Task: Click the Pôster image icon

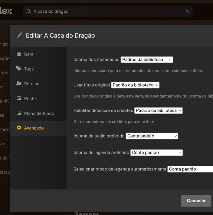Action: [19, 98]
